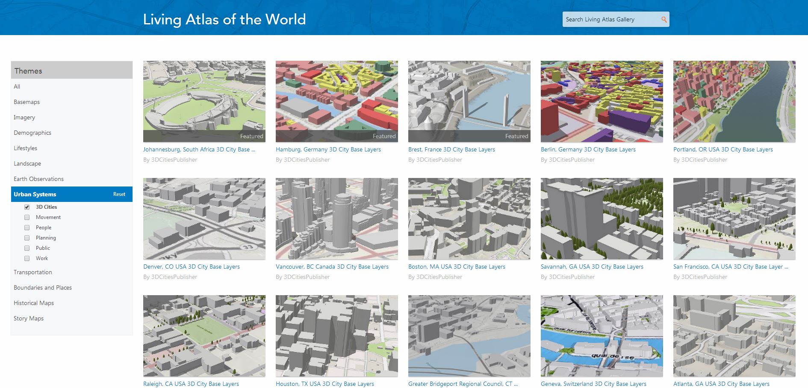Switch to the Imagery theme
The height and width of the screenshot is (388, 808).
[x=72, y=117]
